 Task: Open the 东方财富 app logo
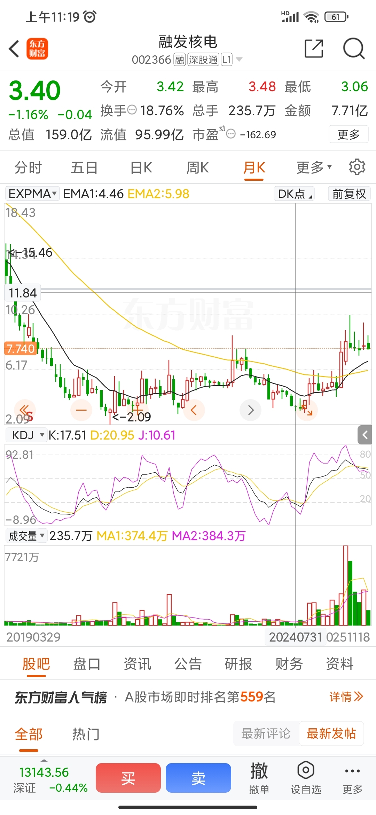tap(37, 49)
